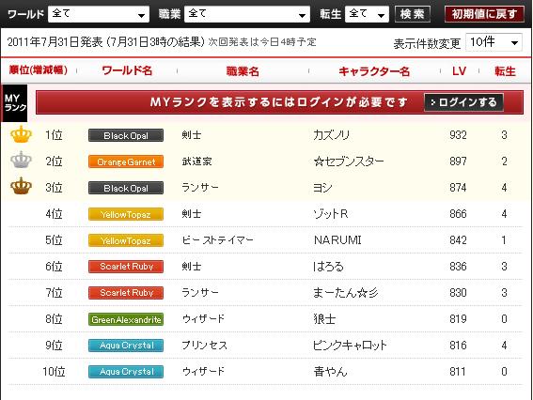
Task: Click level value 932
Action: pos(458,135)
